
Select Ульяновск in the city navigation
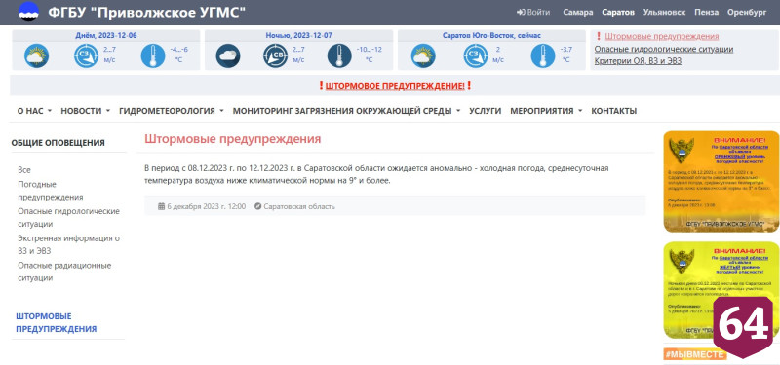tap(664, 13)
